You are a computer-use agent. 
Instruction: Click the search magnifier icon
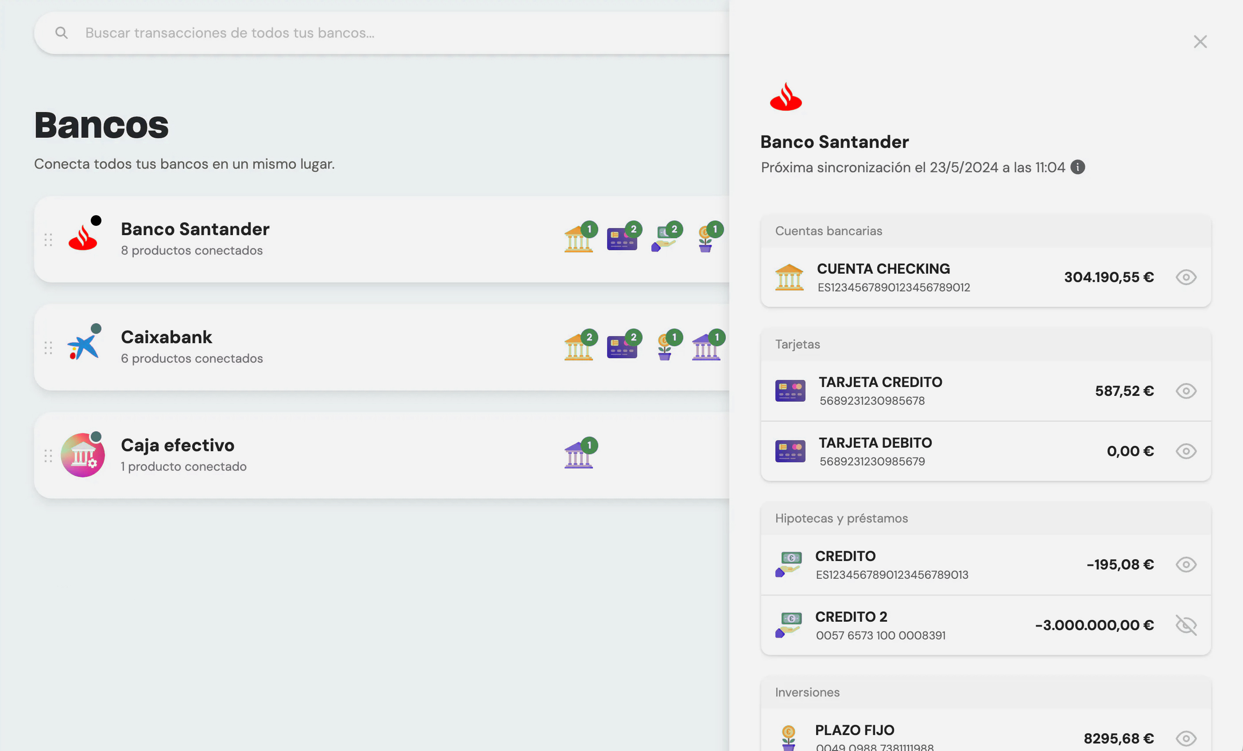(x=61, y=33)
